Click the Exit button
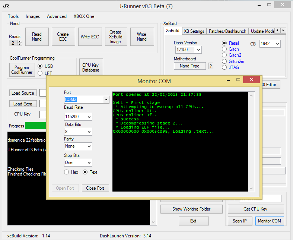Viewport: 293px width, 240px height. (x=193, y=221)
